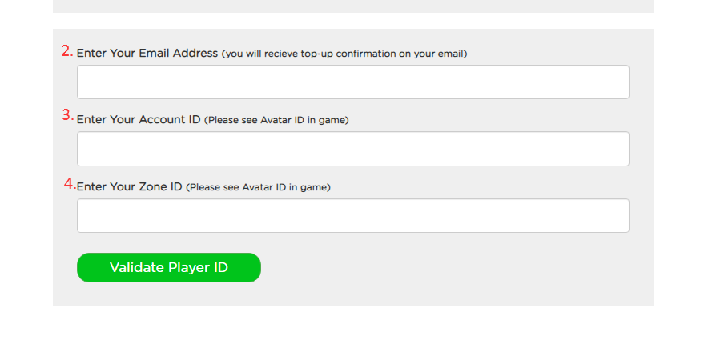Click the top-up confirmation hint text

point(344,54)
